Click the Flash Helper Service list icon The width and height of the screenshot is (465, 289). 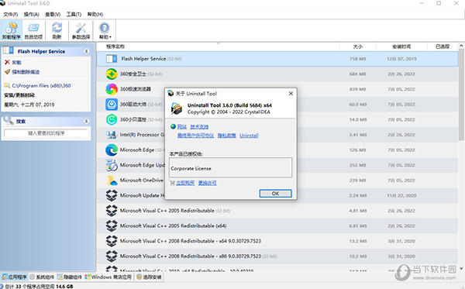112,59
